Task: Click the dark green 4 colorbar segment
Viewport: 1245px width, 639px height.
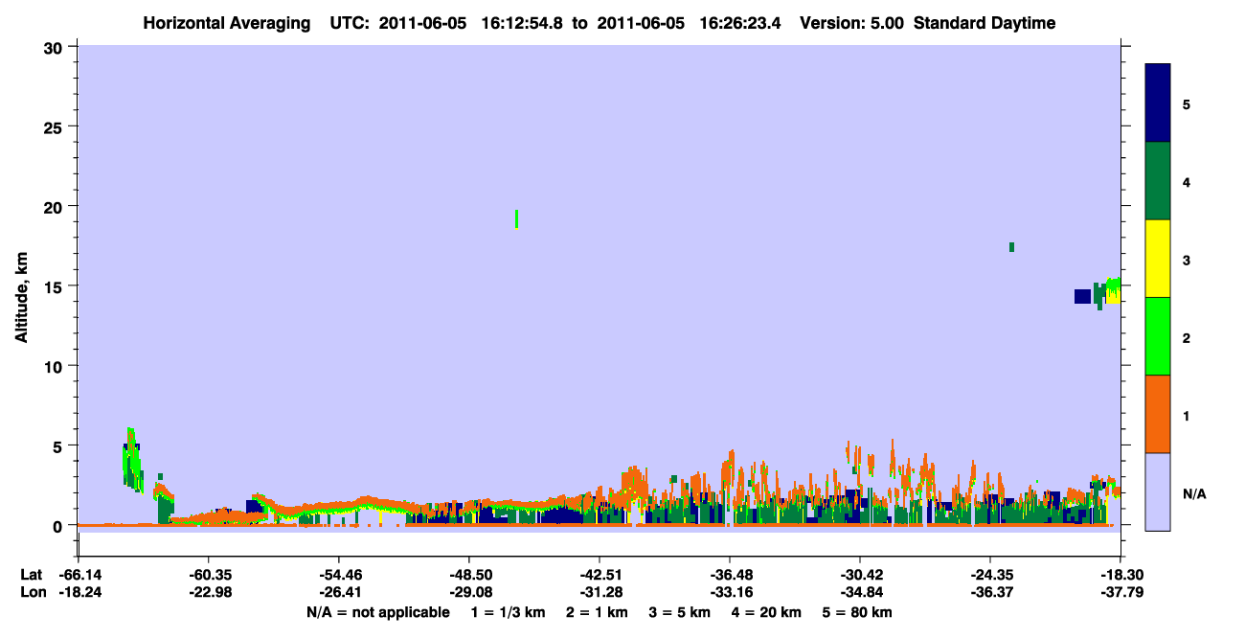Action: 1158,181
